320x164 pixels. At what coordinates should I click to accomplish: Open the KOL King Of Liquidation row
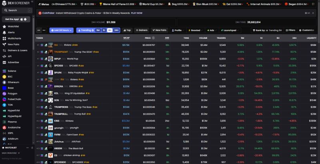click(176, 93)
